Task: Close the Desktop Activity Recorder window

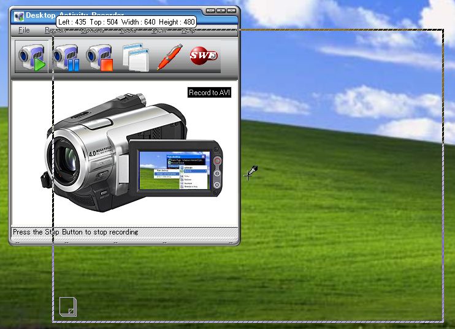Action: coord(231,11)
